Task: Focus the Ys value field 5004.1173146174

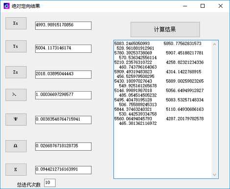Action: click(x=63, y=48)
